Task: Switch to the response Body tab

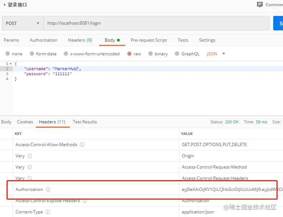Action: (x=6, y=122)
